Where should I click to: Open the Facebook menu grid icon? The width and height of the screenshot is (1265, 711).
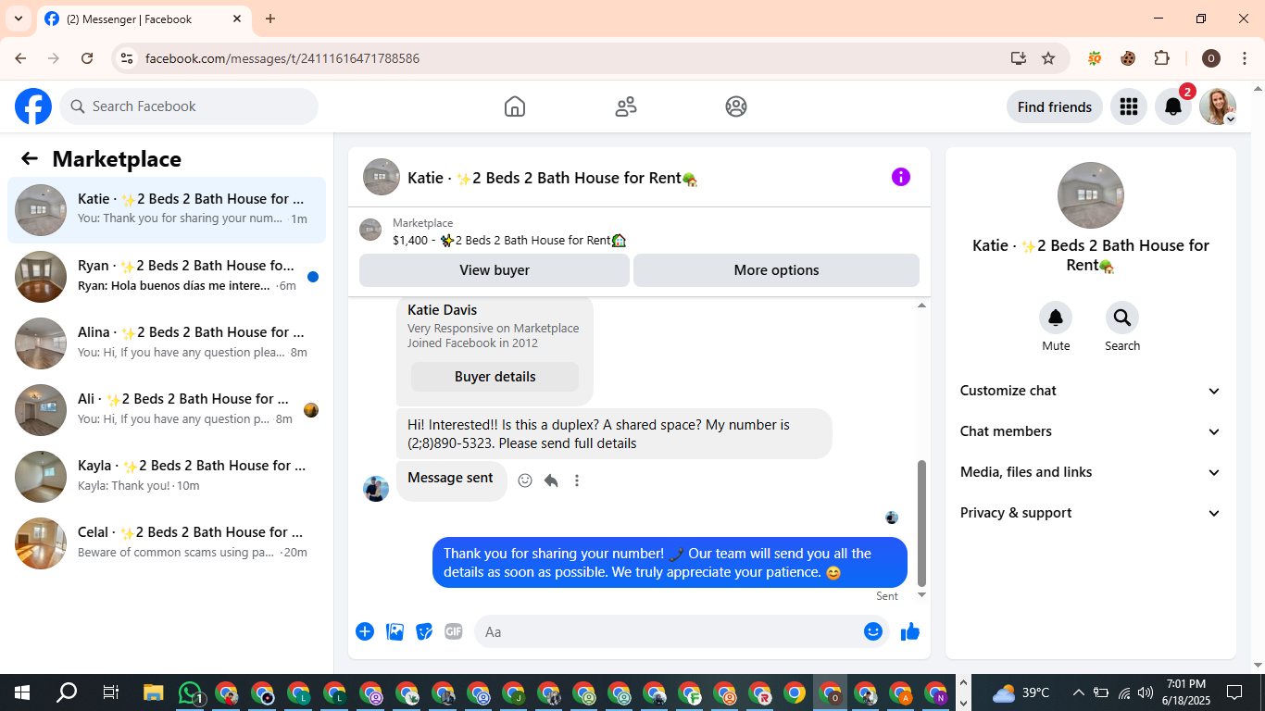pyautogui.click(x=1128, y=106)
